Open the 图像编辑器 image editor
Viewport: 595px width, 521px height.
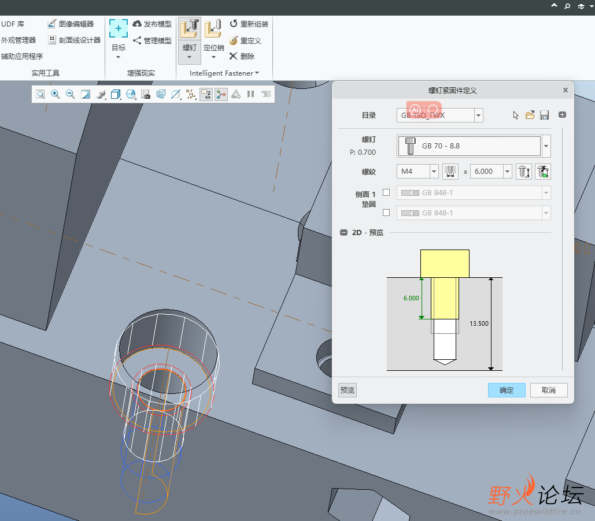point(71,24)
